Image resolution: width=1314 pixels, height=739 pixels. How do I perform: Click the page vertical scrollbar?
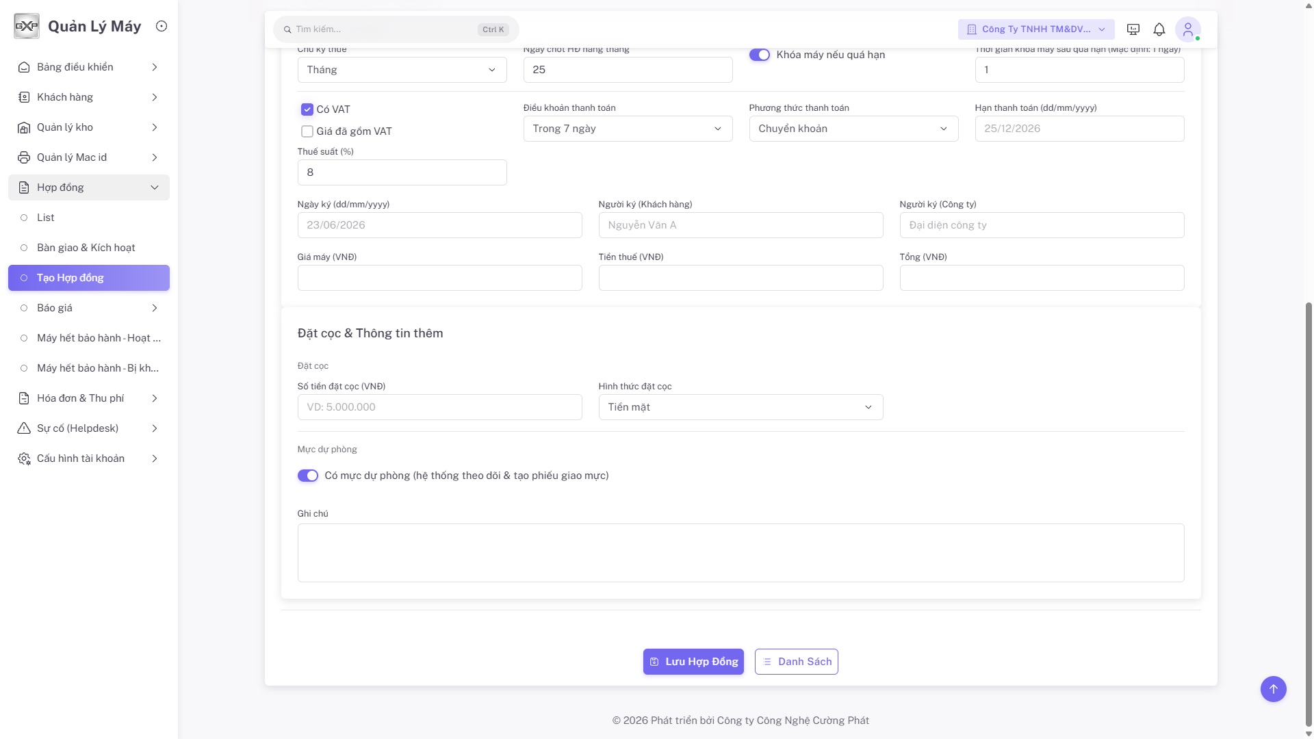pos(1309,513)
